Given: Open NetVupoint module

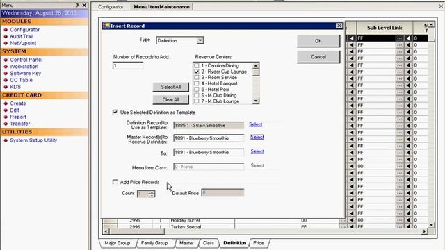Looking at the screenshot, I should [23, 43].
